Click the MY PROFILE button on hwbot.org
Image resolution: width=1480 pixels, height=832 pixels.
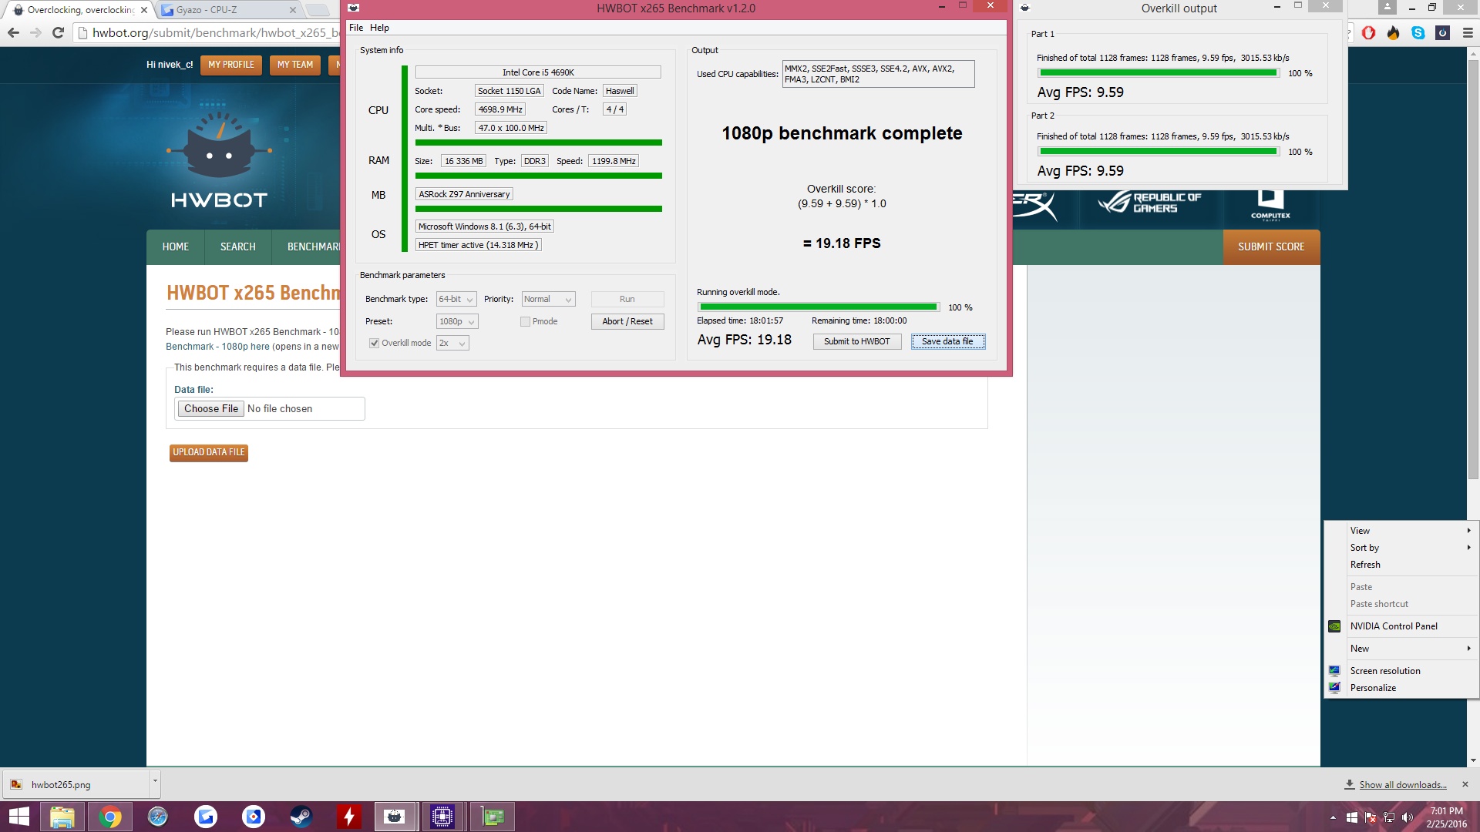231,65
